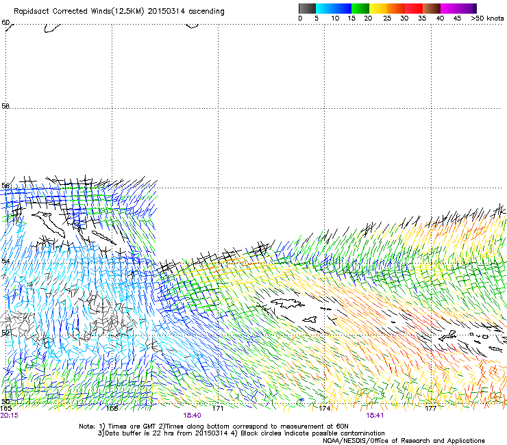Click the legend tick label 25
507x445 pixels.
click(x=387, y=18)
